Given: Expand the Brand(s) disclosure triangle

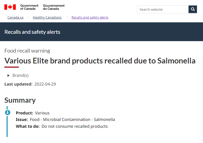Looking at the screenshot, I should pyautogui.click(x=8, y=75).
